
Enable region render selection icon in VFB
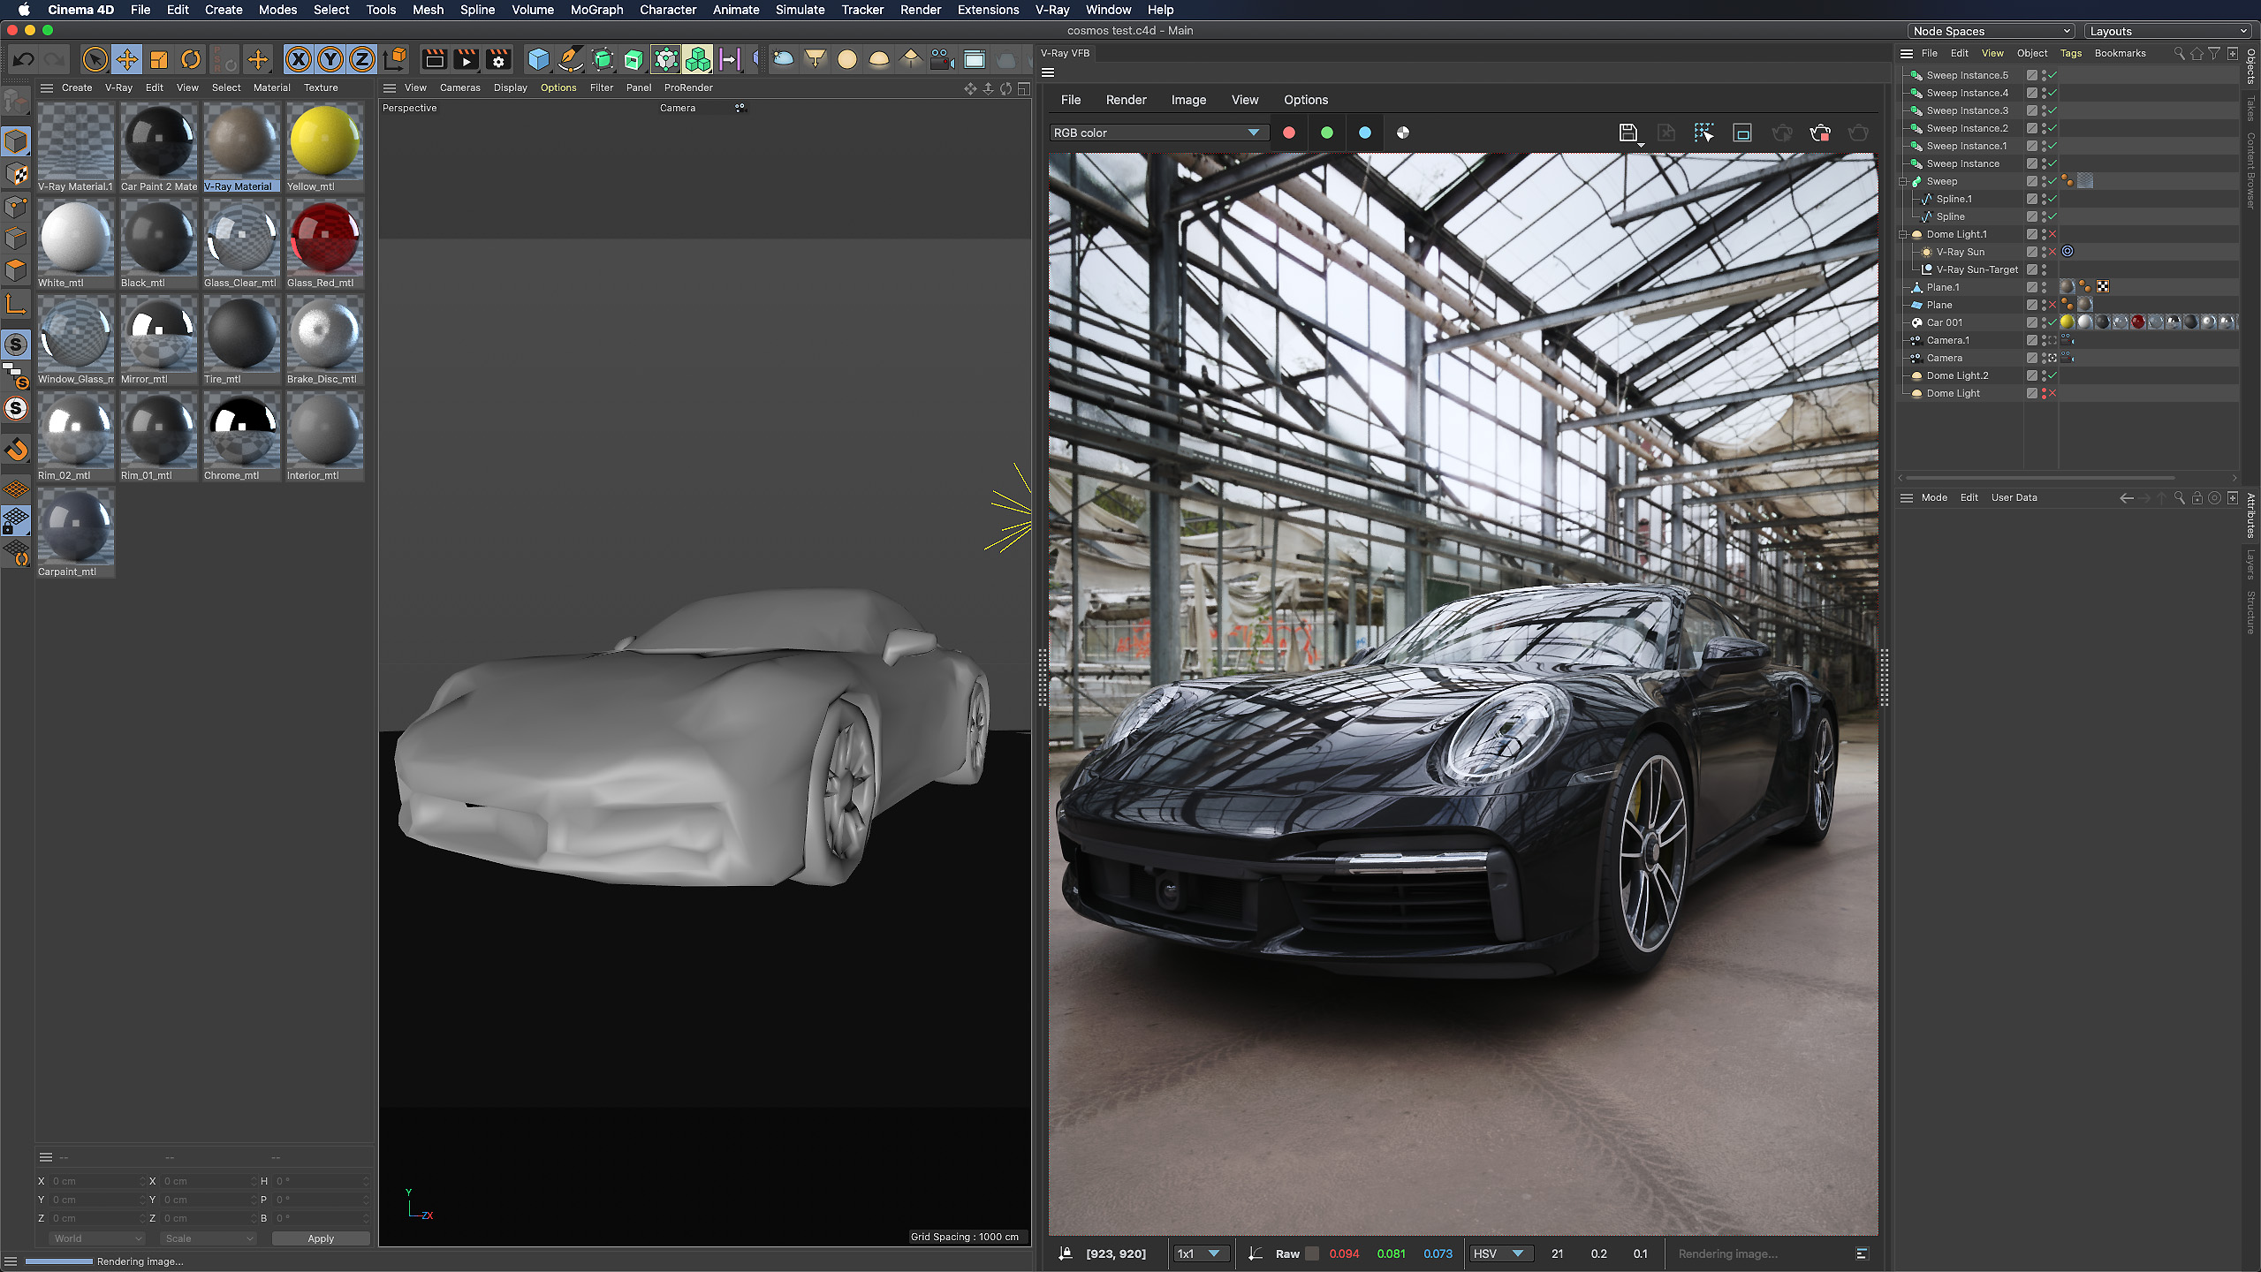coord(1703,132)
